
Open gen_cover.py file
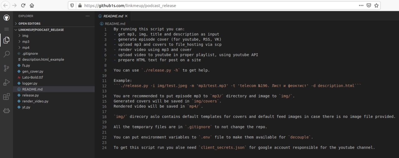click(x=54, y=72)
